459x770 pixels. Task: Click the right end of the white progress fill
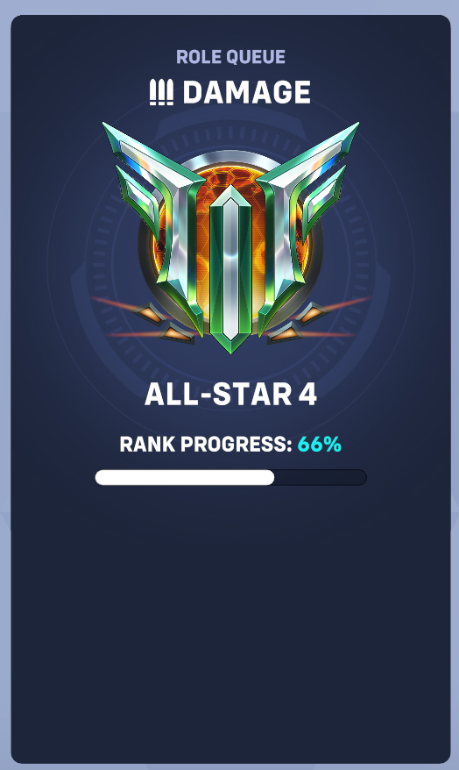click(272, 477)
